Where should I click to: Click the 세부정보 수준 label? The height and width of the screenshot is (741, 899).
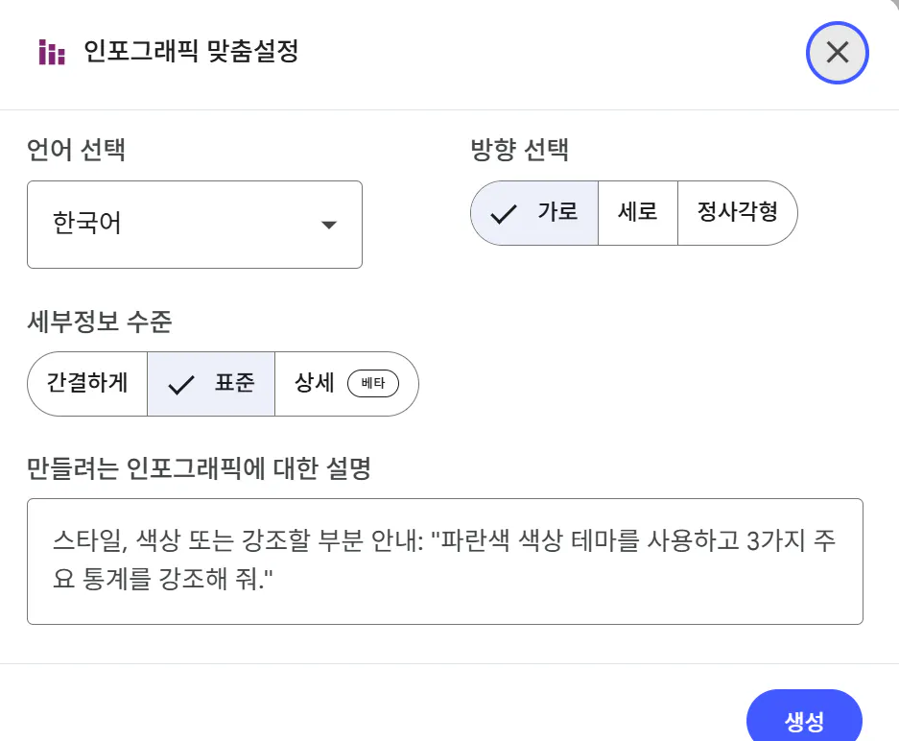[x=100, y=323]
